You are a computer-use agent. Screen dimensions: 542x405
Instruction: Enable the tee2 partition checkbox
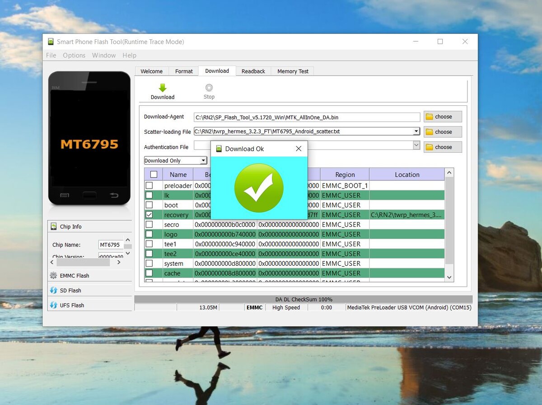[x=149, y=254]
